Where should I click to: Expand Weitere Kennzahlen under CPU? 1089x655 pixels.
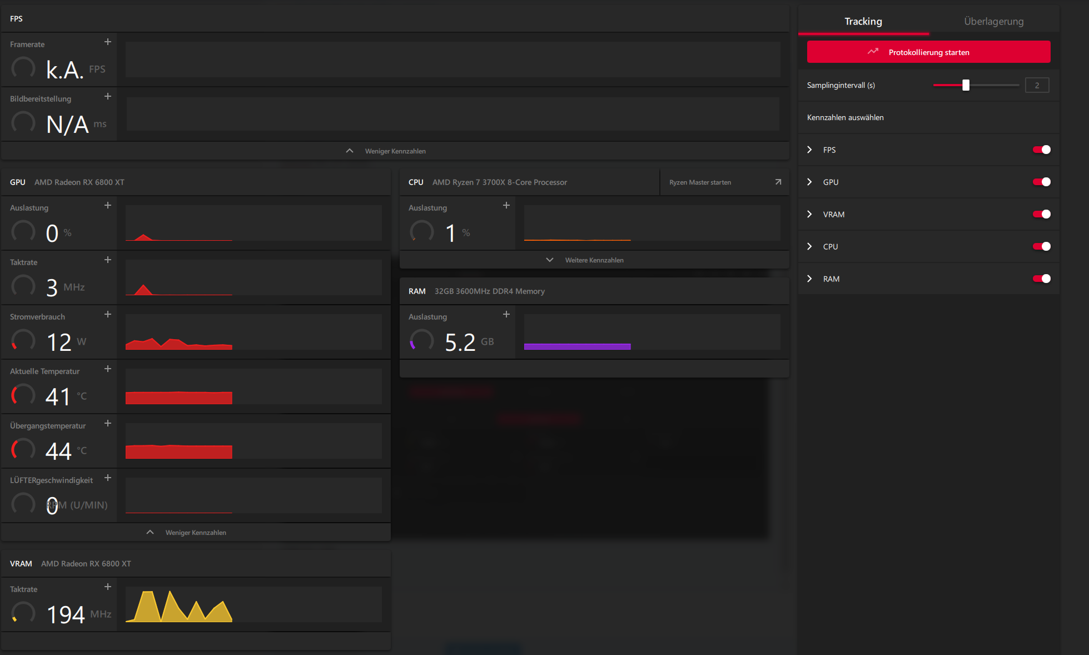tap(594, 260)
